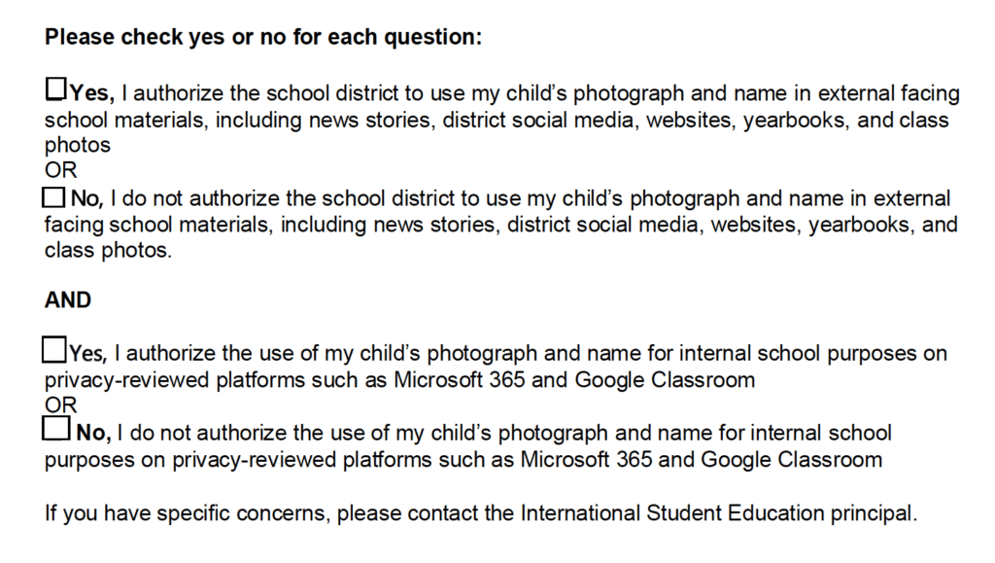Click bold "Yes," label of internal purposes option
This screenshot has height=563, width=995.
pos(87,353)
